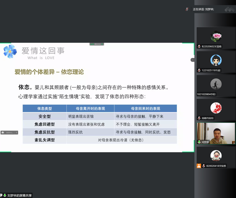
Task: Select 李骏憨's cartoon glasses avatar tile
Action: tap(216, 155)
